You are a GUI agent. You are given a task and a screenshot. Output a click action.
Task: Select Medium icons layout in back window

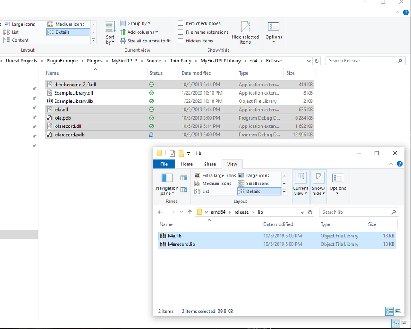click(x=66, y=24)
